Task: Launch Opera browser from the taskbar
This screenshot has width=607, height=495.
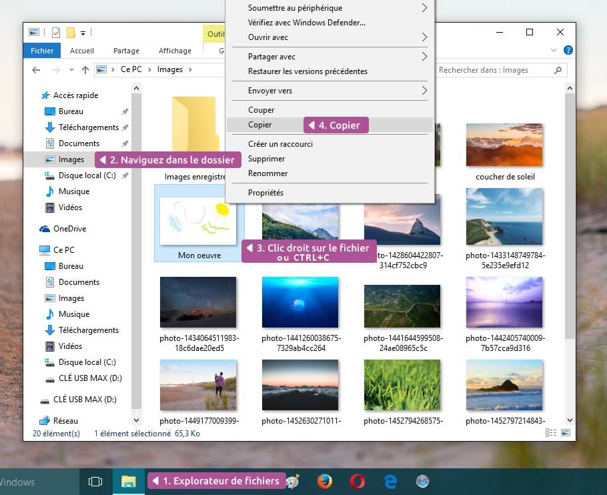Action: tap(358, 481)
